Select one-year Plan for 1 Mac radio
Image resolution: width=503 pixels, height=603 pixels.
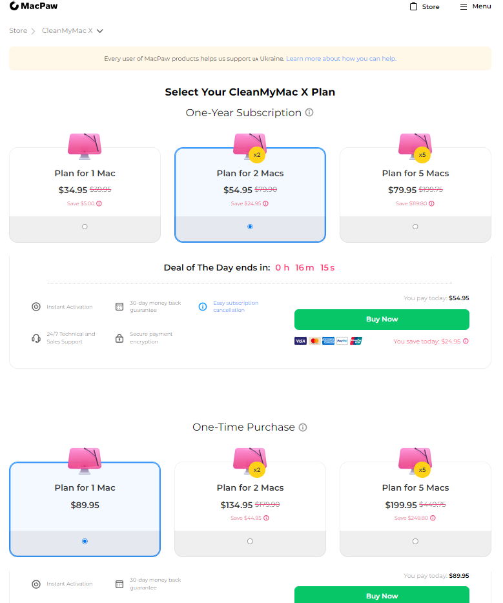point(85,227)
